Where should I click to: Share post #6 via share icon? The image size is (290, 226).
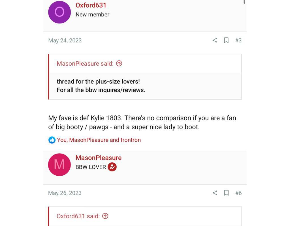pos(215,193)
